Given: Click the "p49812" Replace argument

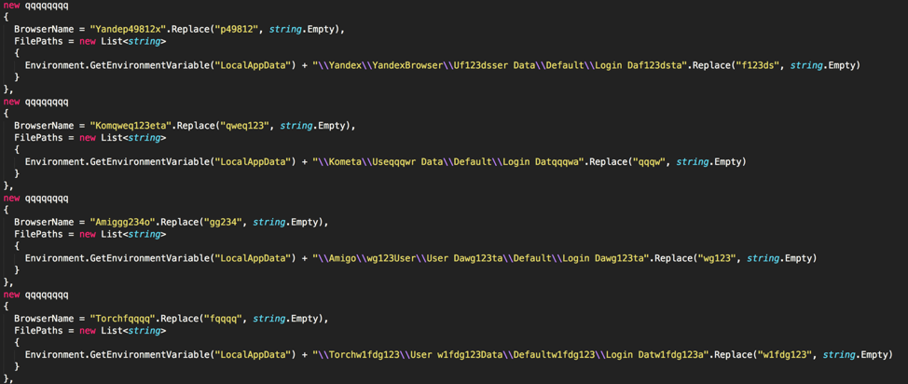Looking at the screenshot, I should coord(236,29).
